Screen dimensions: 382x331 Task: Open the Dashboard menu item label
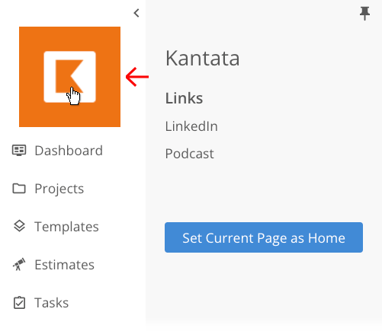(69, 151)
